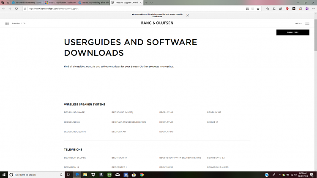Switch to B & O Play for HP tab
The width and height of the screenshot is (317, 178).
pyautogui.click(x=60, y=3)
